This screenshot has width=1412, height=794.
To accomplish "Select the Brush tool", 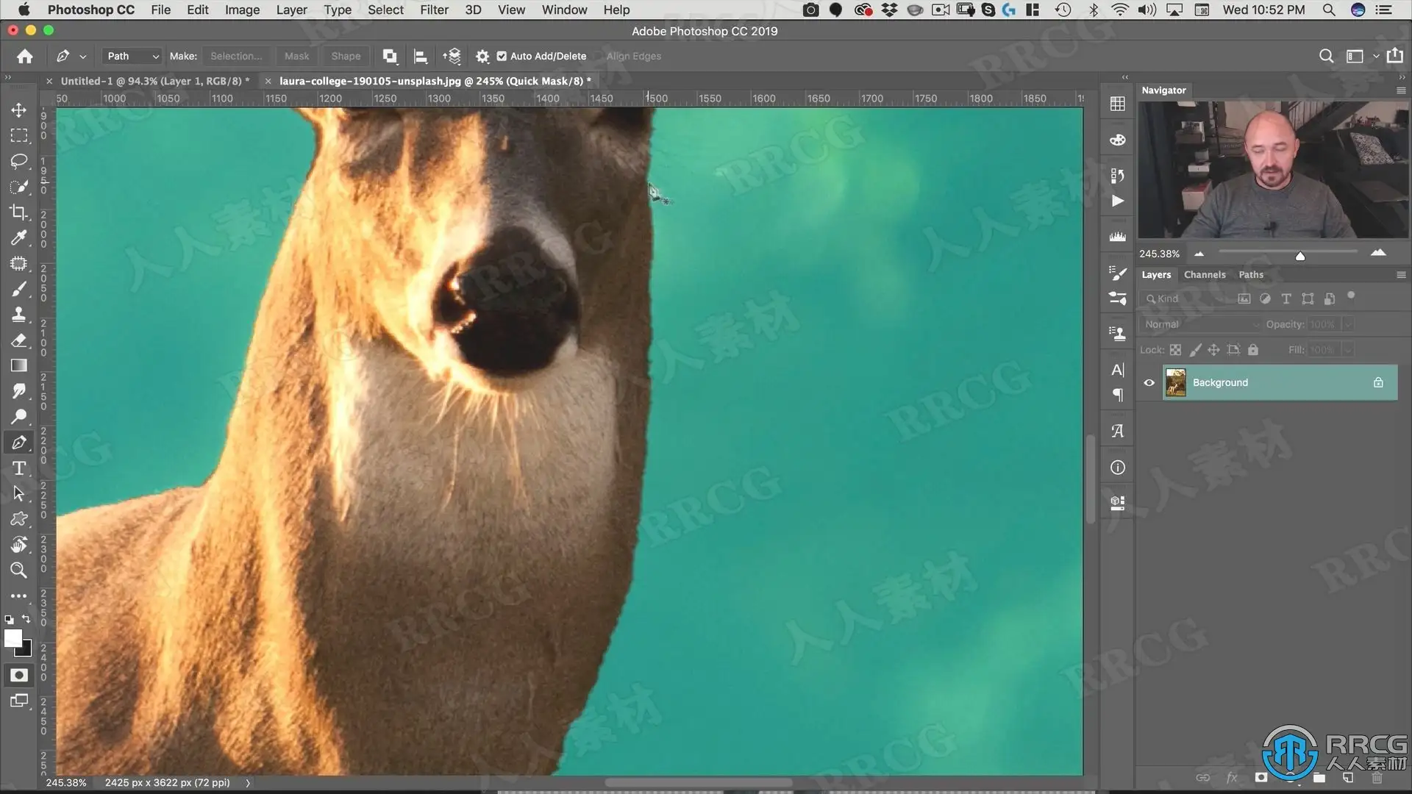I will tap(19, 289).
